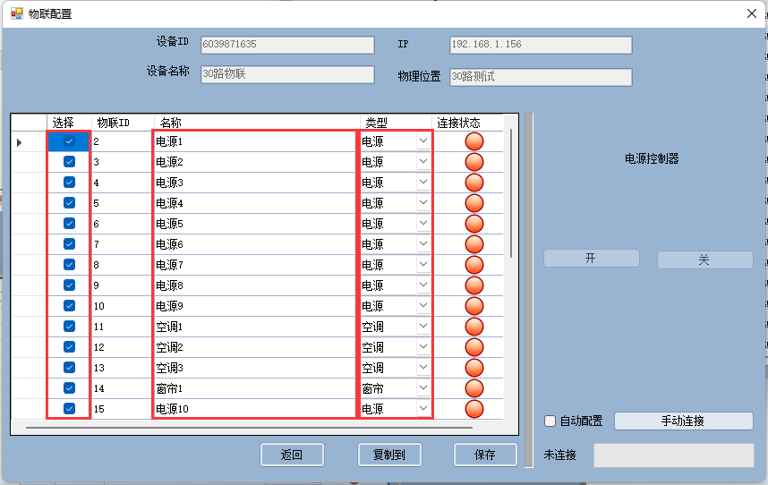Open the type dropdown for 窗帘1
This screenshot has height=485, width=768.
coord(422,388)
